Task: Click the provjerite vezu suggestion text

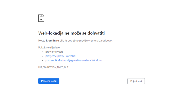Action: (54, 52)
